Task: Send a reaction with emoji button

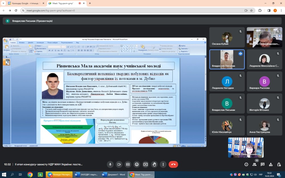Action: pyautogui.click(x=137, y=164)
